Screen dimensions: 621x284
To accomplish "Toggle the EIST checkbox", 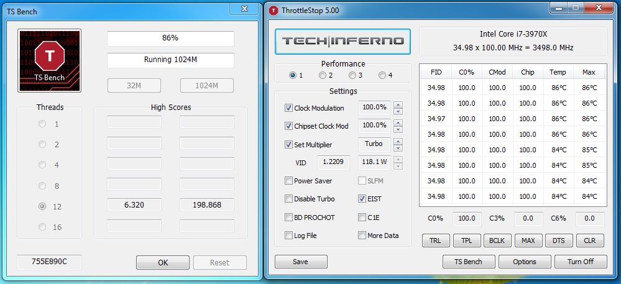I will (x=362, y=199).
